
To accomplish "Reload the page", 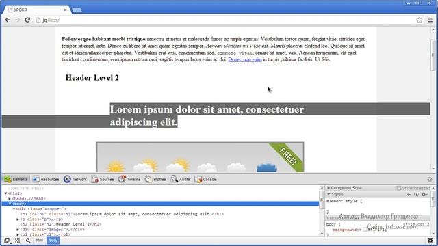I will pyautogui.click(x=27, y=20).
